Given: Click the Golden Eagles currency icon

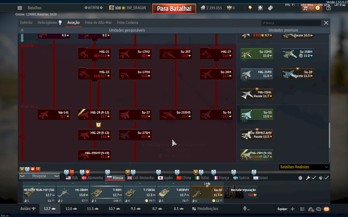Looking at the screenshot, I should coord(229,8).
